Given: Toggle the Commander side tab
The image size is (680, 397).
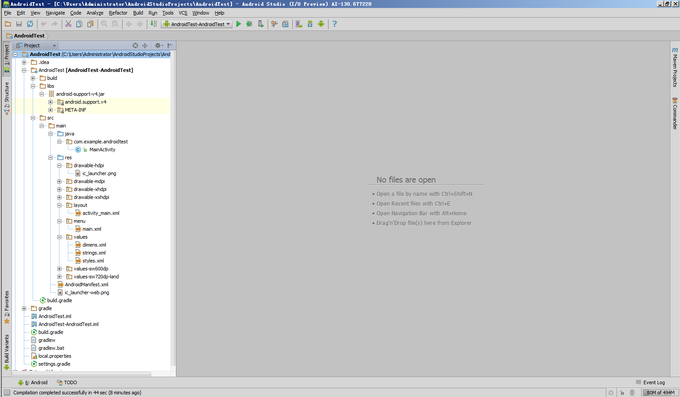Looking at the screenshot, I should (675, 113).
